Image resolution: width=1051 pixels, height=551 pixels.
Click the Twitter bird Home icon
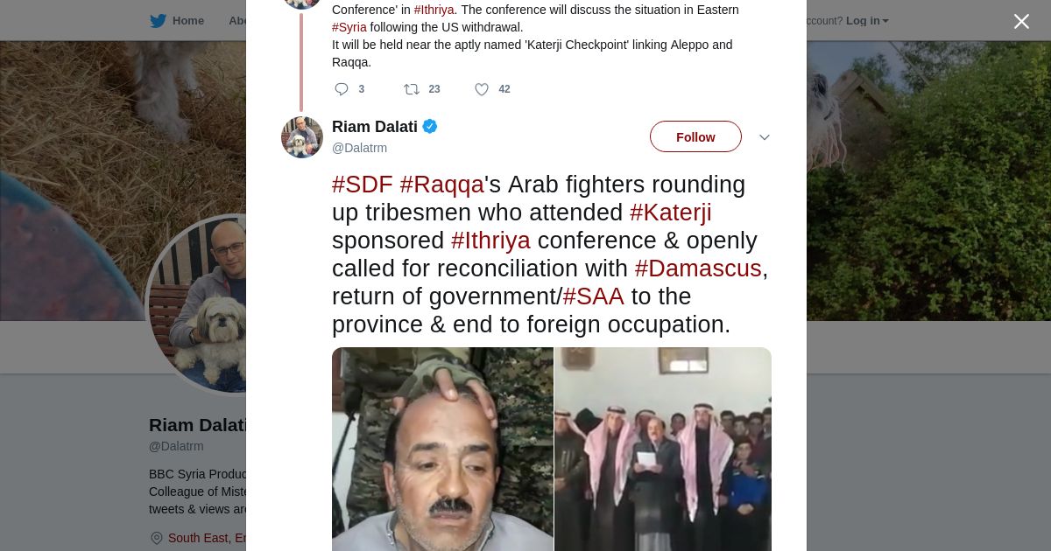click(x=159, y=20)
